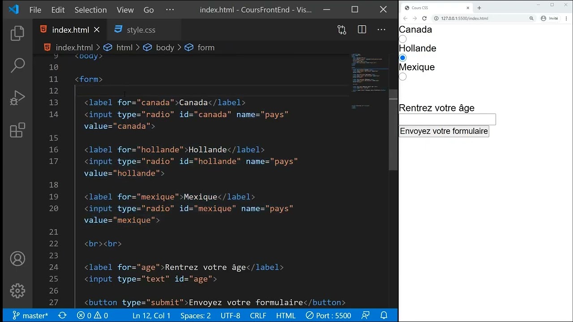Screen dimensions: 573x322
Task: Show more menu items ellipsis
Action: (x=170, y=9)
